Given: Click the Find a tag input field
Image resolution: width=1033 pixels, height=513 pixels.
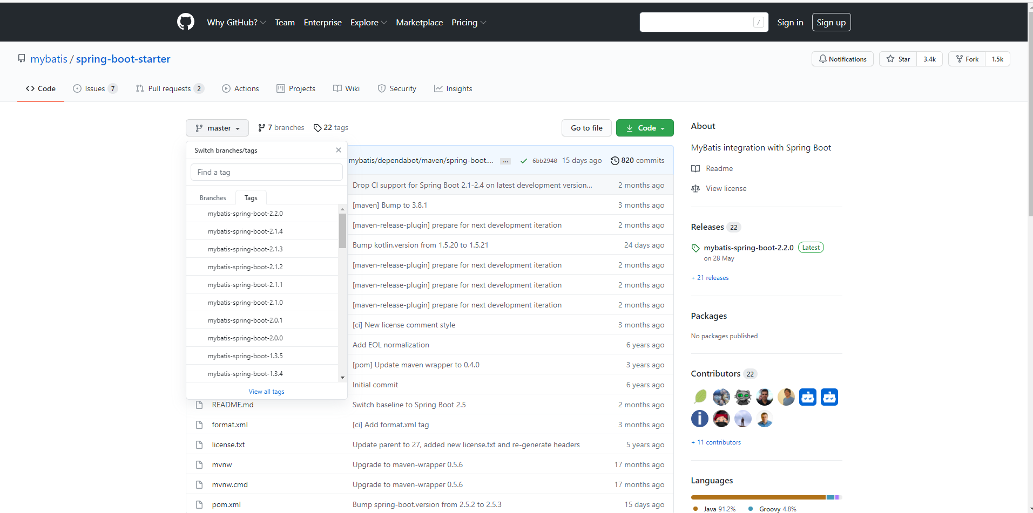Looking at the screenshot, I should pyautogui.click(x=266, y=173).
